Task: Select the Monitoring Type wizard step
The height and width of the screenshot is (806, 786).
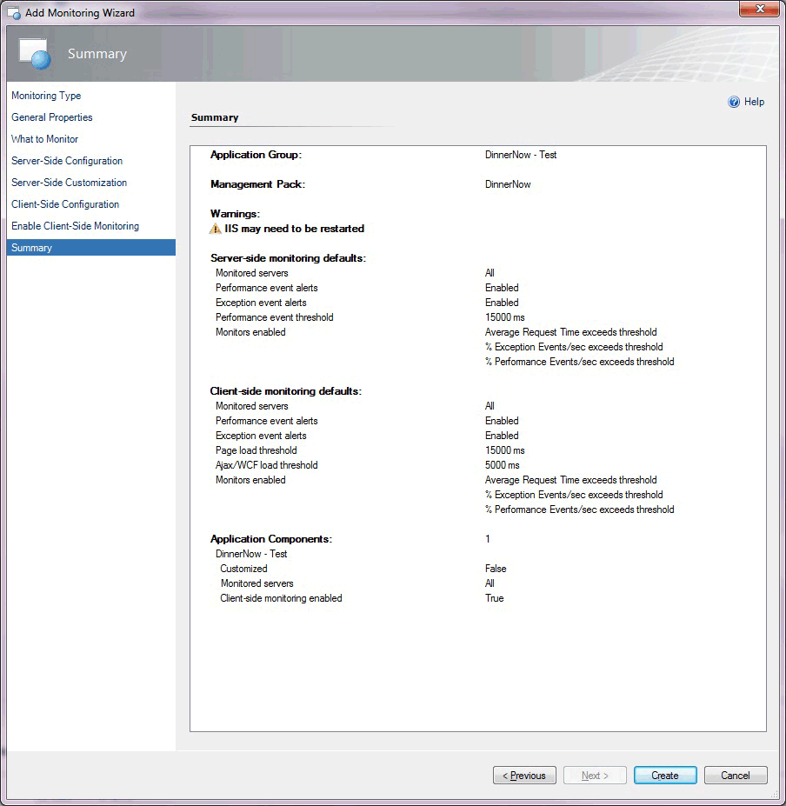Action: (45, 96)
